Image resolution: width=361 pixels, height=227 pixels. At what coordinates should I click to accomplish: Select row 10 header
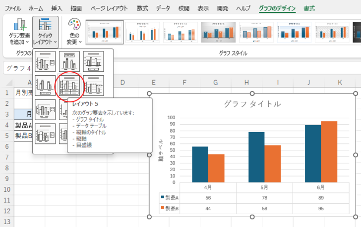click(x=7, y=189)
